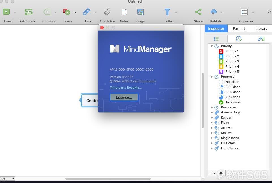Select the Kanban label text

point(226,117)
